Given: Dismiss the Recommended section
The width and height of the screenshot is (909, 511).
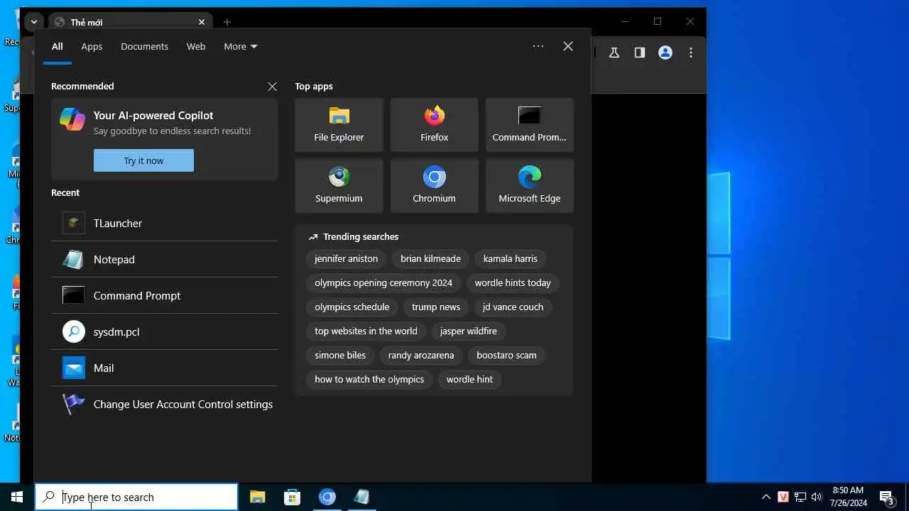Looking at the screenshot, I should point(272,87).
